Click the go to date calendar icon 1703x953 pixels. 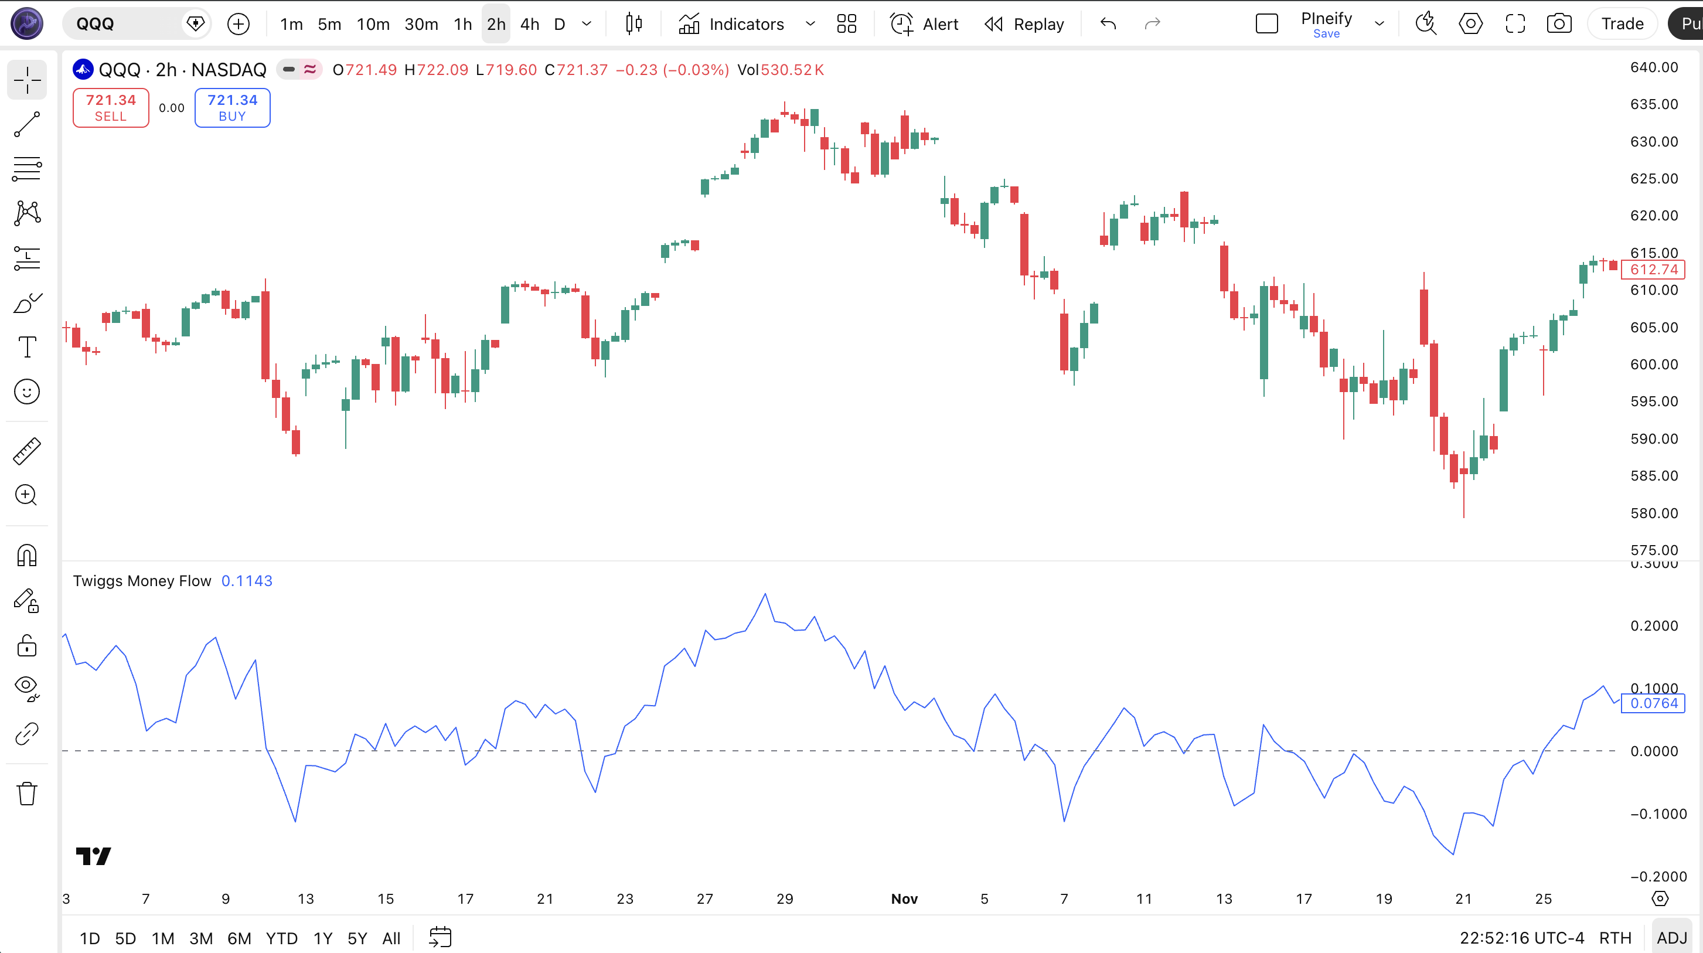[440, 937]
